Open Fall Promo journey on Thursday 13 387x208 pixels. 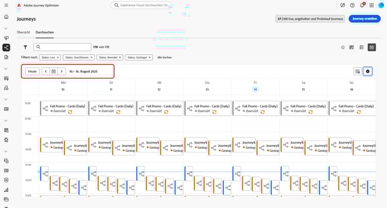(x=208, y=108)
